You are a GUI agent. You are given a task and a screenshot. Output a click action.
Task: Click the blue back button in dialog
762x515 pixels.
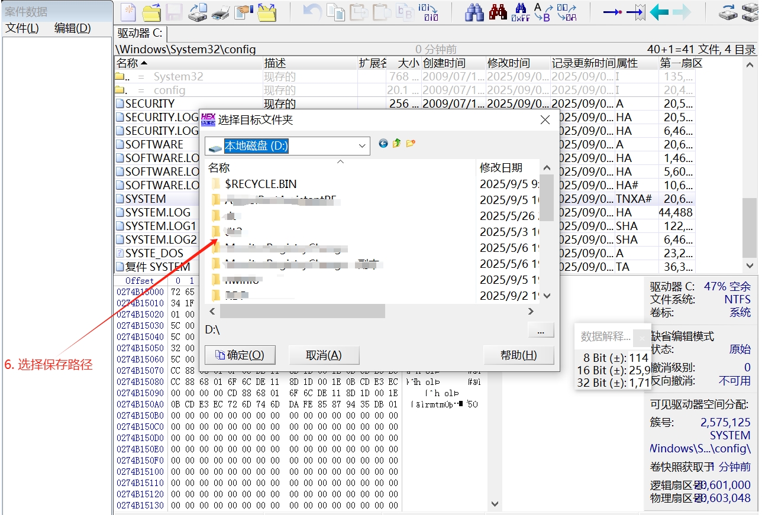pyautogui.click(x=383, y=143)
